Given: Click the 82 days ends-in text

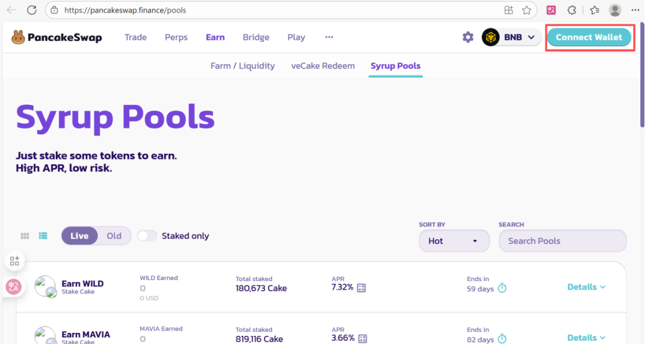Looking at the screenshot, I should pyautogui.click(x=480, y=339).
